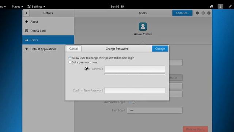The height and width of the screenshot is (132, 234).
Task: Close the Settings window
Action: [209, 13]
